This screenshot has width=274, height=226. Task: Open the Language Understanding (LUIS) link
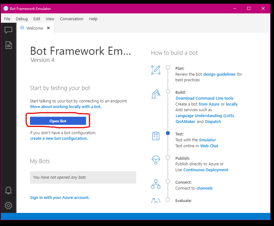[x=205, y=116]
